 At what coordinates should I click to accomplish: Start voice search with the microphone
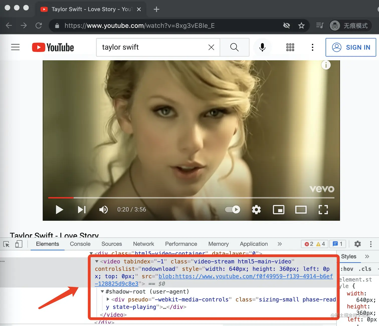tap(262, 47)
